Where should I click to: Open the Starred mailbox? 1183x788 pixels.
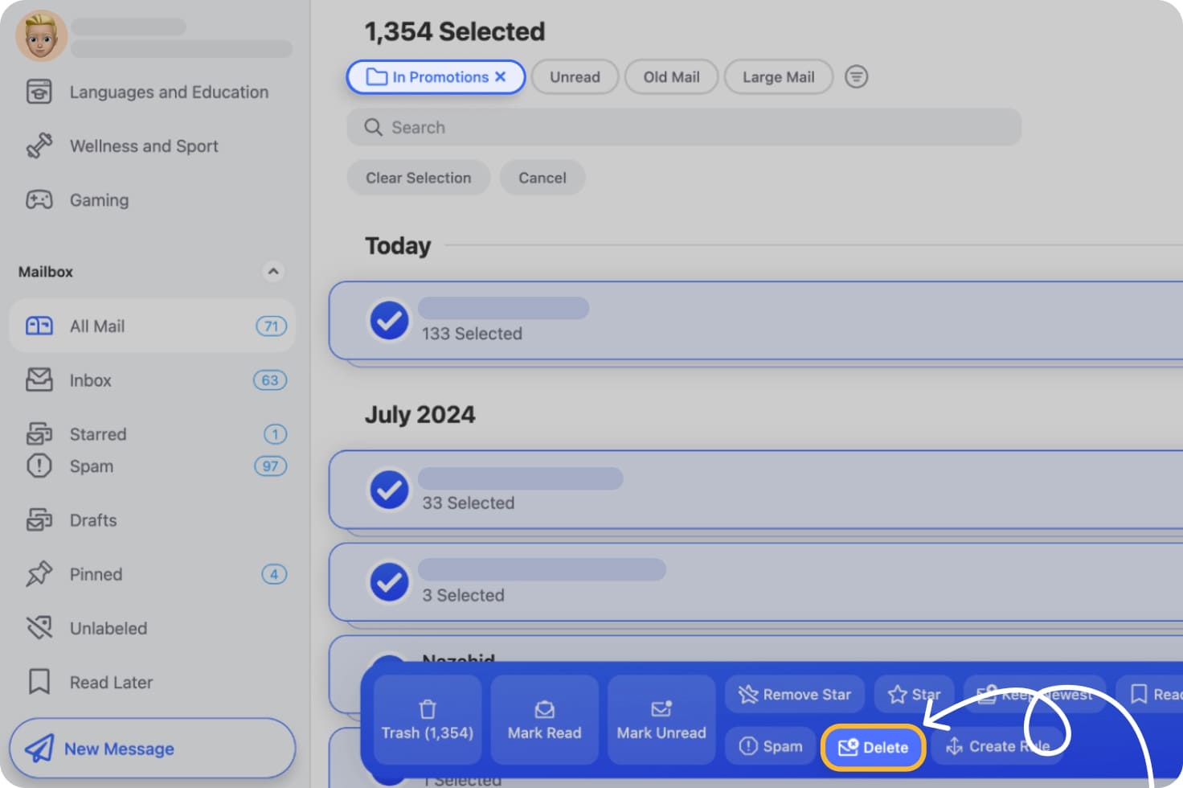click(97, 433)
